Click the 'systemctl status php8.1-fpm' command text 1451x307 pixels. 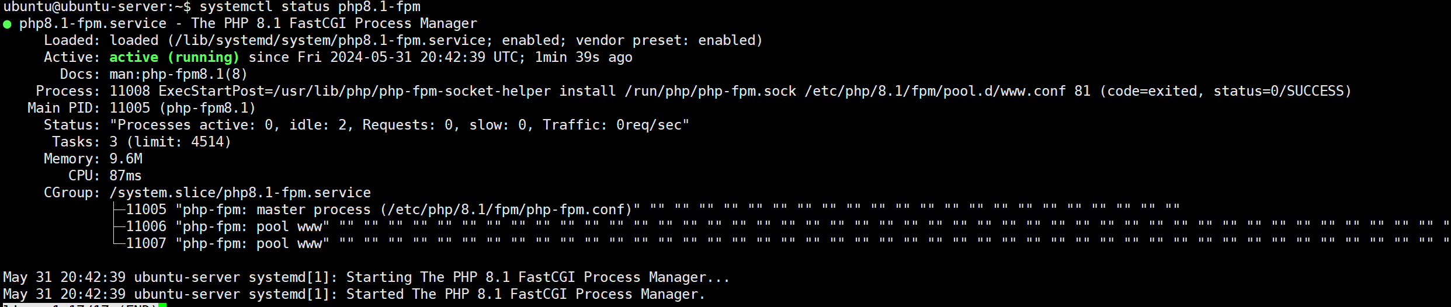tap(310, 7)
